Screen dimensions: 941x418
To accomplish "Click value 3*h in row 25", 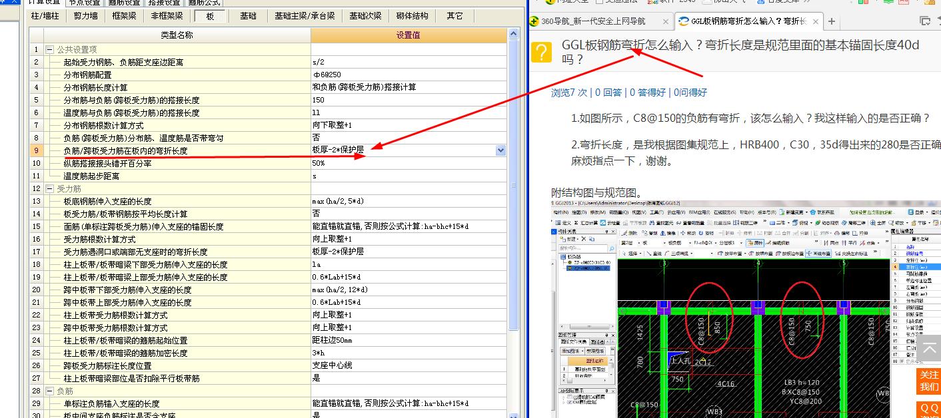I will 409,353.
